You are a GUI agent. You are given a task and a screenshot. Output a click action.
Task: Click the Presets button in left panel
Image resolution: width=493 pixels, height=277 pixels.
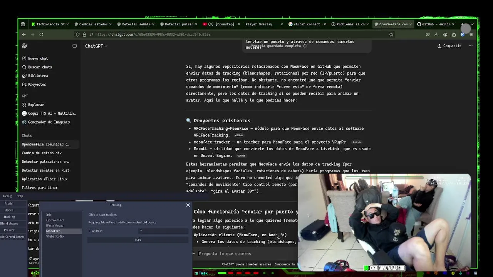(x=9, y=230)
